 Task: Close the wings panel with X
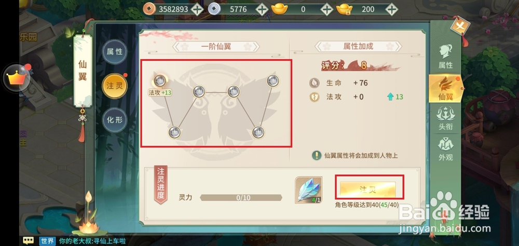(x=460, y=26)
